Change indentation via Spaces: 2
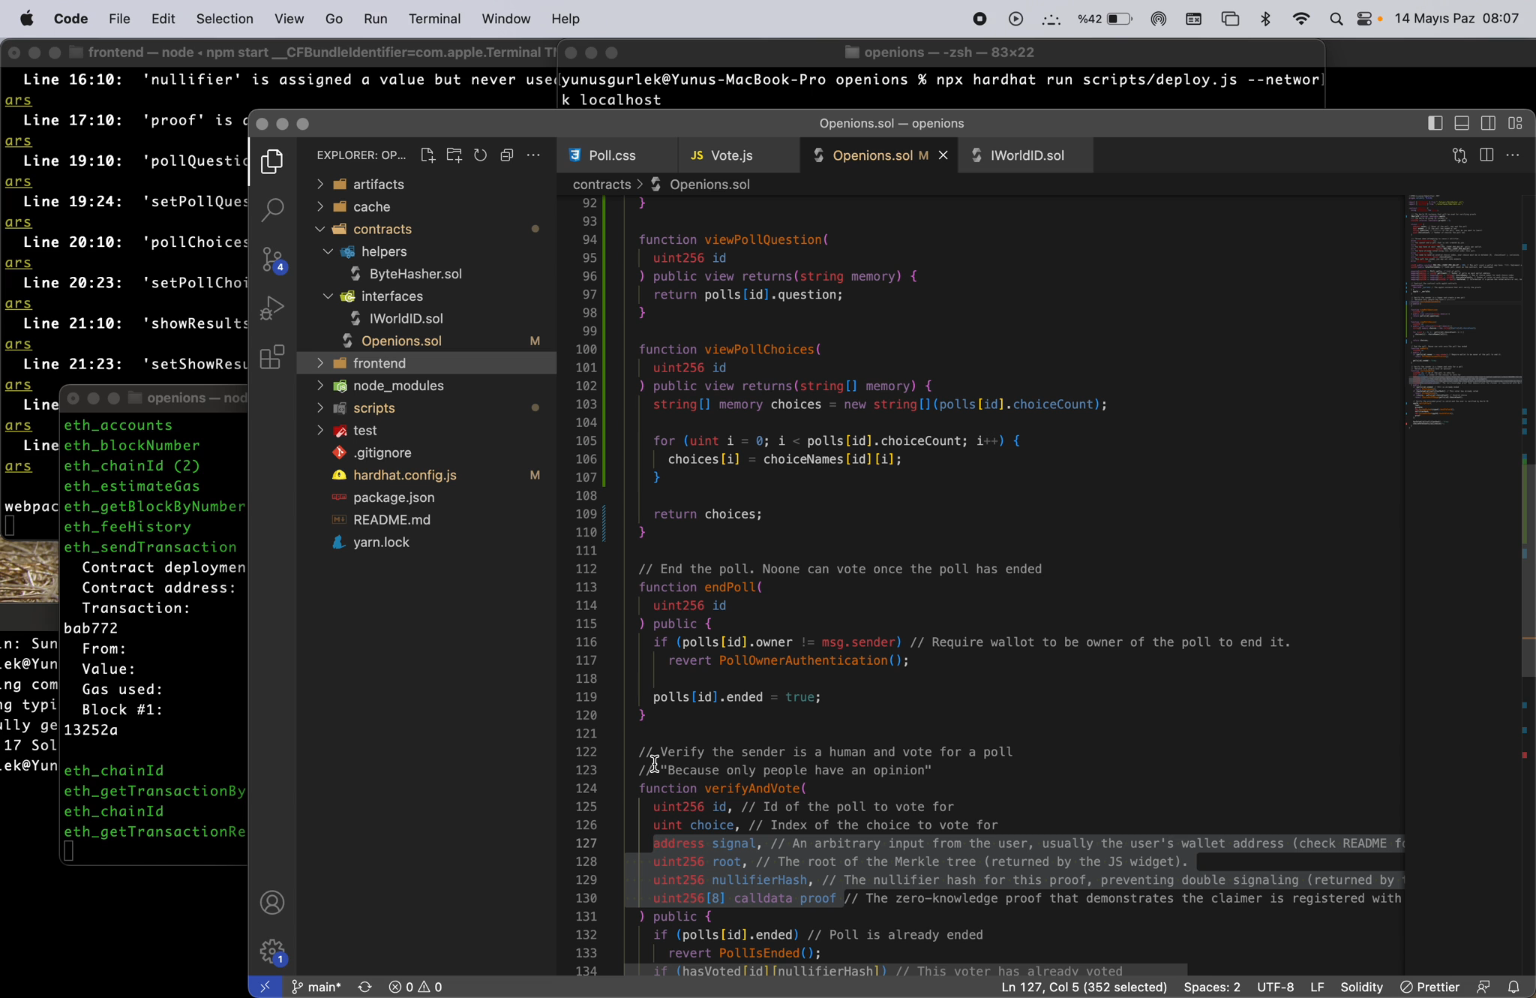This screenshot has width=1536, height=998. [1211, 987]
